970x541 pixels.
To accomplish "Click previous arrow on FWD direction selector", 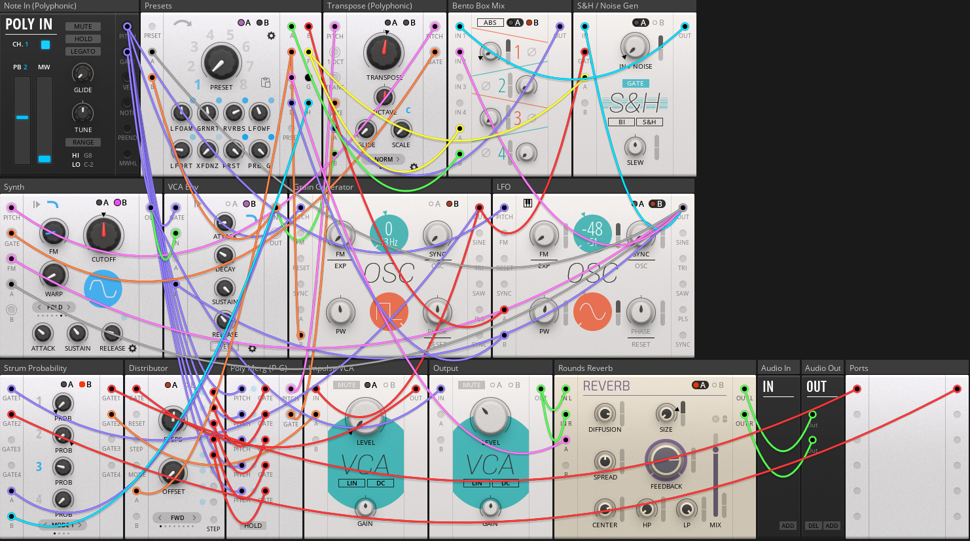I will point(160,517).
